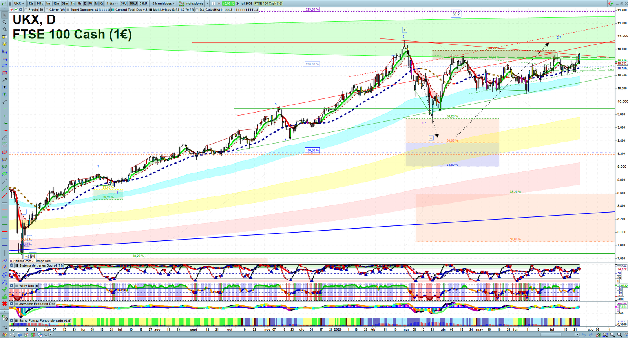This screenshot has width=628, height=338.
Task: Select the segment line tool
Action: pos(5,102)
